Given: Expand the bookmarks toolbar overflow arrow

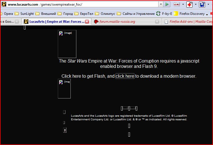Looking at the screenshot, I should [x=207, y=15].
